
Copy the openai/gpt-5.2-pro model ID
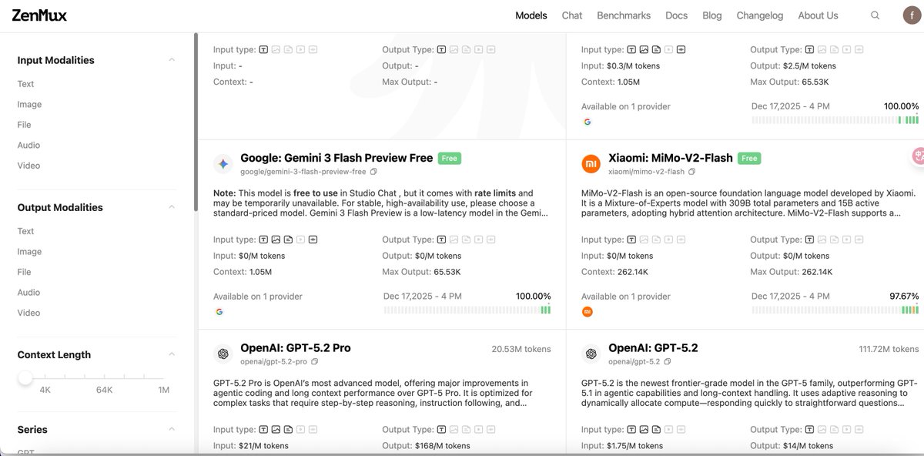[314, 361]
